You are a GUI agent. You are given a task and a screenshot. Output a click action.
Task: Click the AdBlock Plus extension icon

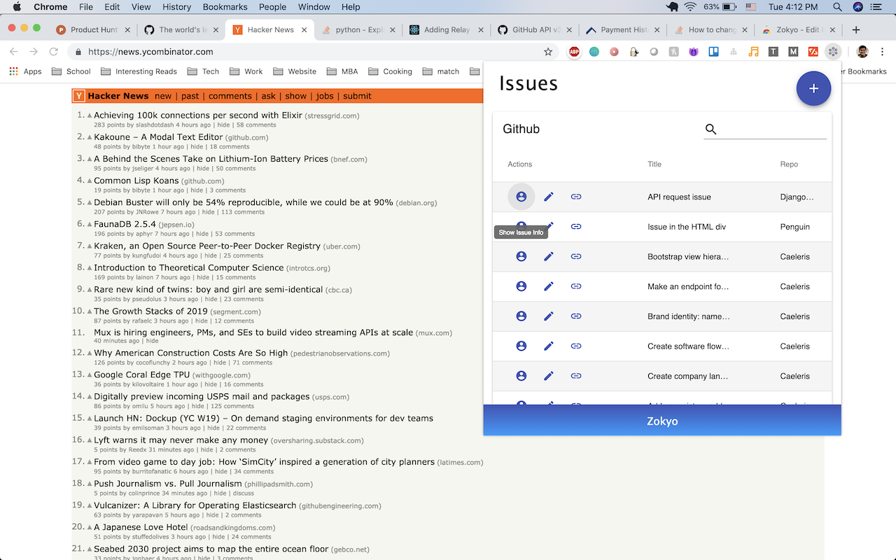[x=574, y=52]
